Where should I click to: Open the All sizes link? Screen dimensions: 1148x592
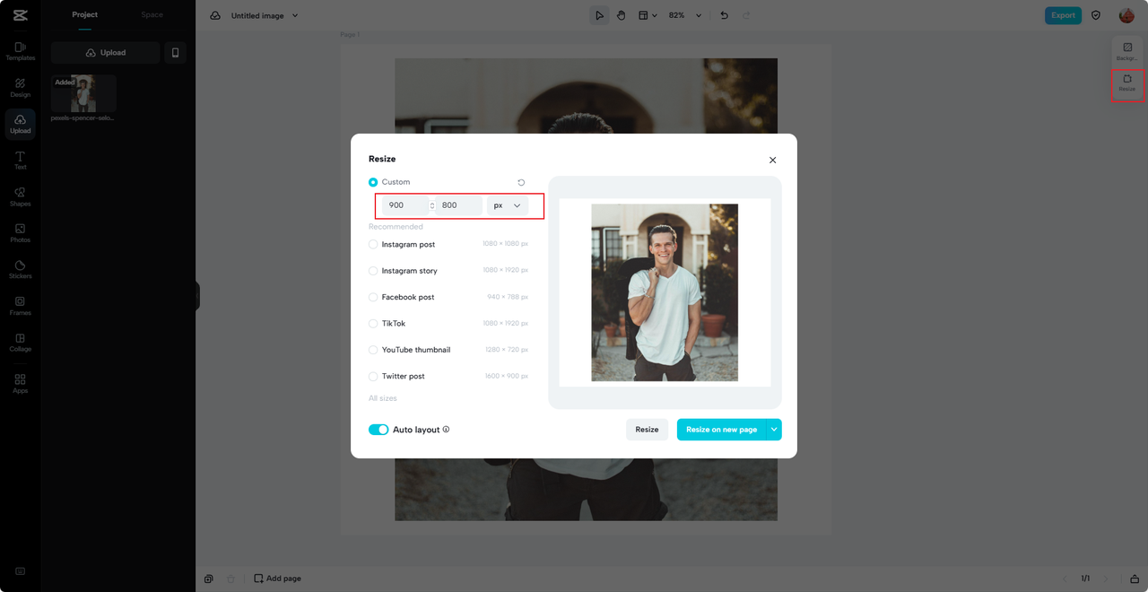pyautogui.click(x=383, y=398)
